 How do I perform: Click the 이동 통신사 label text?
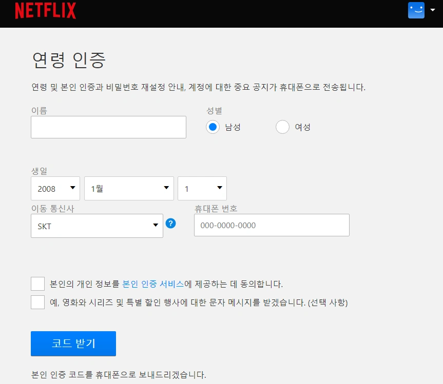click(53, 209)
